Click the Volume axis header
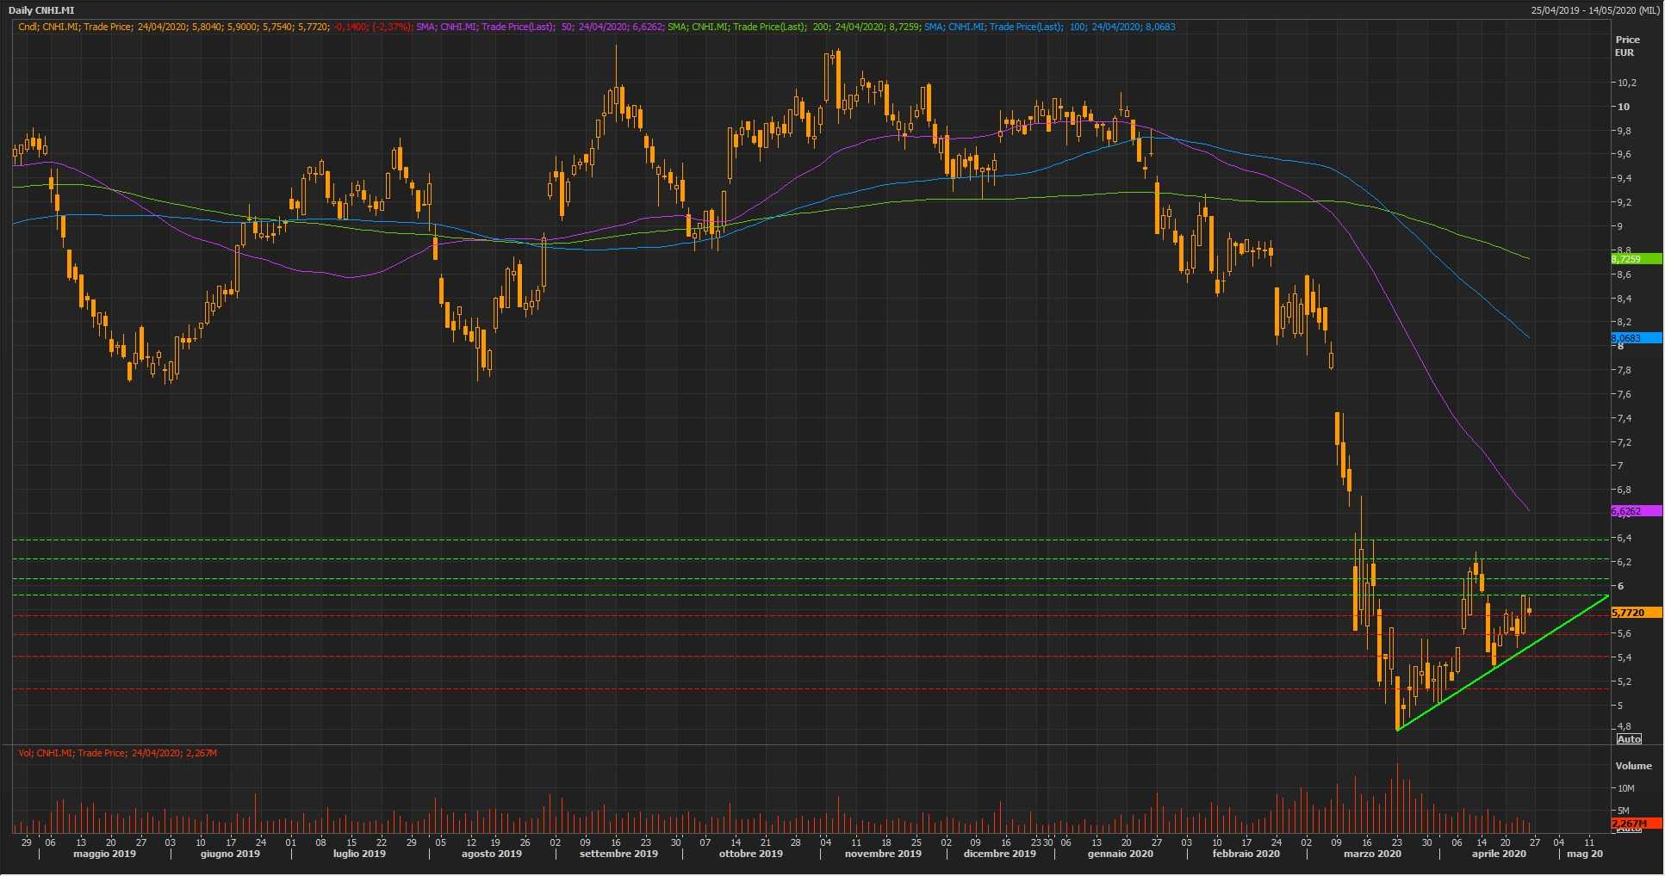Viewport: 1665px width, 876px height. click(1633, 766)
